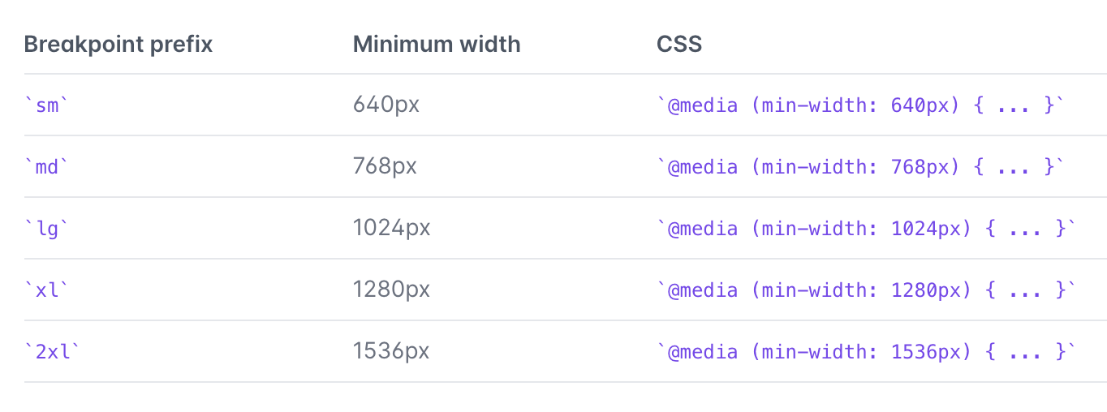Screen dimensions: 1107x412
Task: Click the "@media" keyword in the 2xl row
Action: pos(703,352)
